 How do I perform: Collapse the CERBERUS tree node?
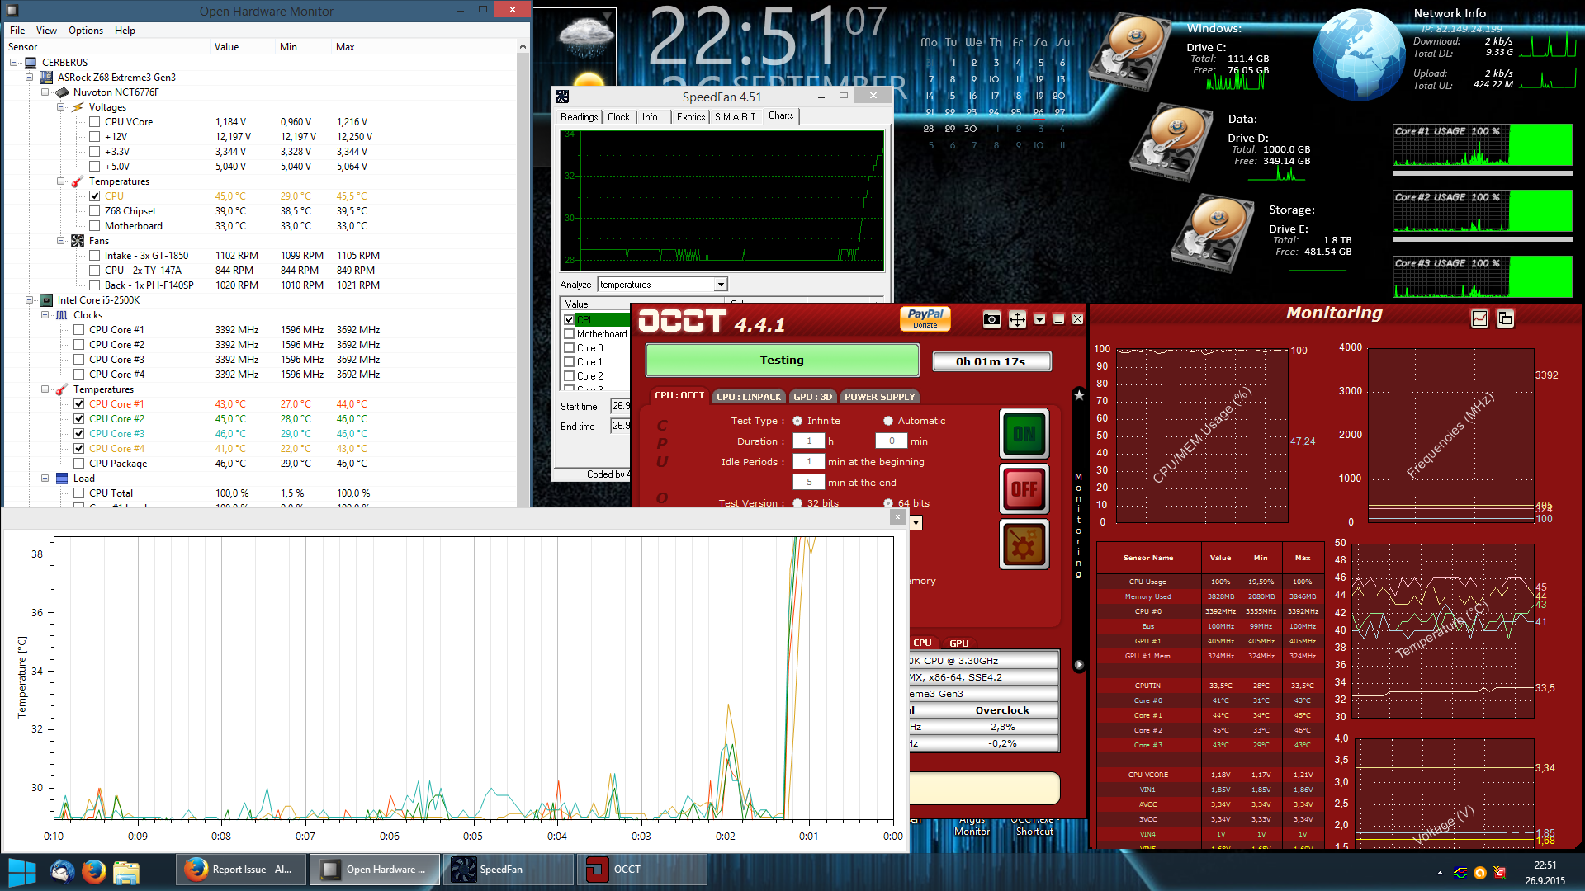click(x=14, y=63)
